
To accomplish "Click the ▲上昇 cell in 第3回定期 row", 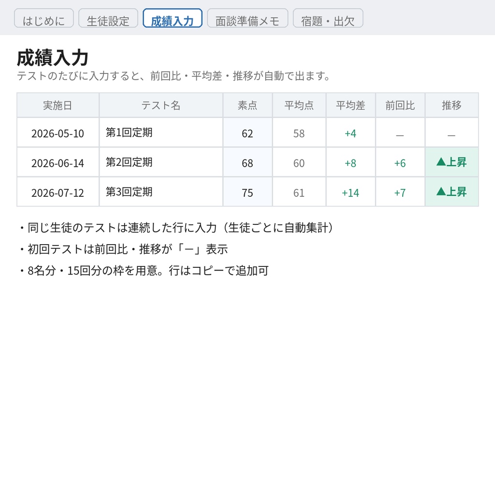I will tap(452, 192).
